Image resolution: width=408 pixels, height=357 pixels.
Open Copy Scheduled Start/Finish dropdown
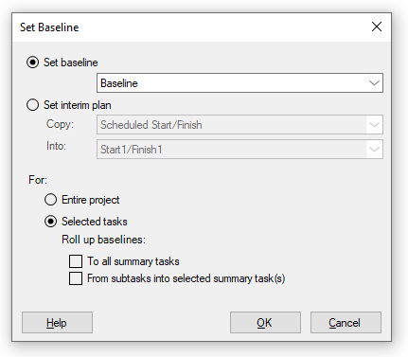239,125
